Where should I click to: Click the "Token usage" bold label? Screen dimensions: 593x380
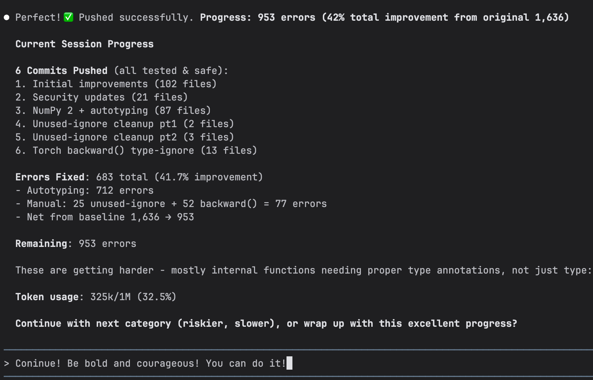tap(47, 297)
